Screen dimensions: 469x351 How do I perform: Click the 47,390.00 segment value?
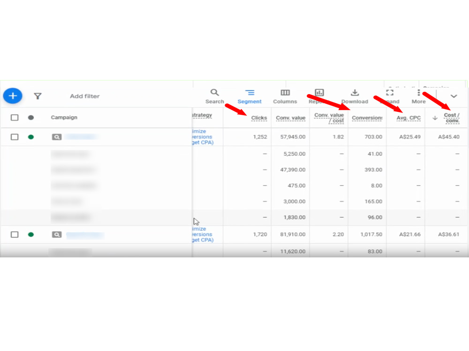pos(293,169)
